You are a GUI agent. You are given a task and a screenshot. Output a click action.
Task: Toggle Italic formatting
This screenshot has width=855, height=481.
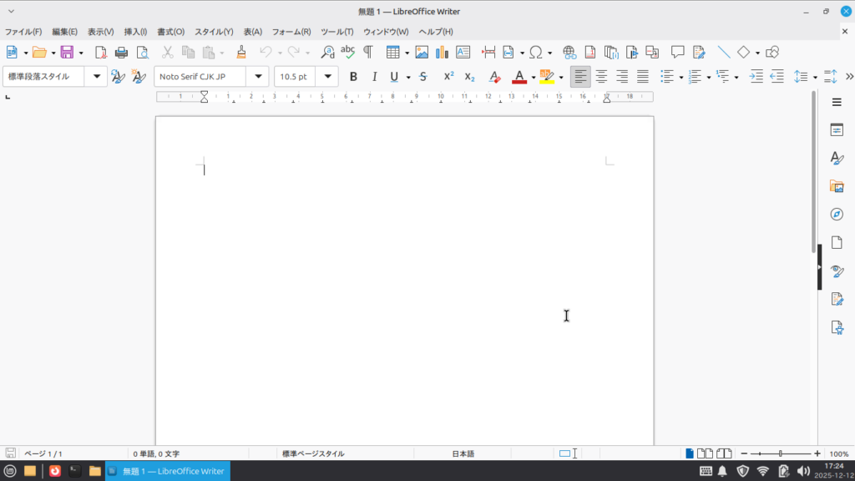[x=374, y=77]
